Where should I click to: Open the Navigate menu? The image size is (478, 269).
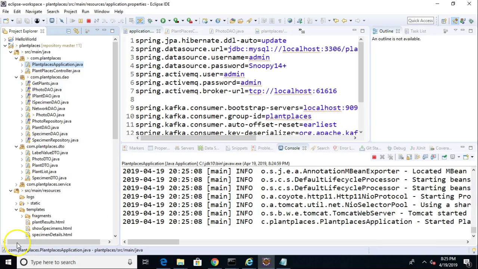34,12
